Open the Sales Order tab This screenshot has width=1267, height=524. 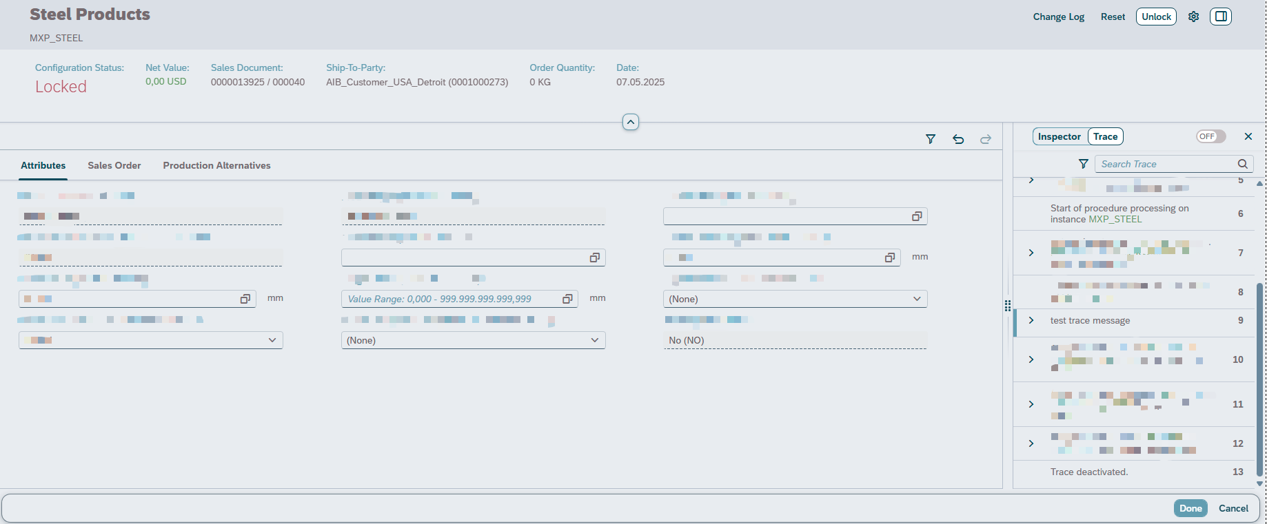(114, 165)
